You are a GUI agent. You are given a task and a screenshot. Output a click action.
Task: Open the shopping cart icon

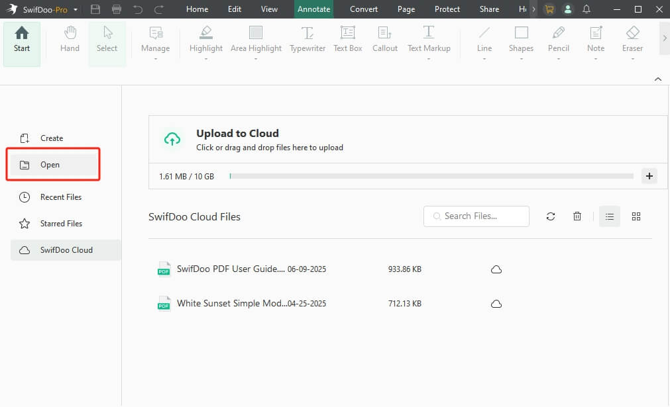point(549,9)
